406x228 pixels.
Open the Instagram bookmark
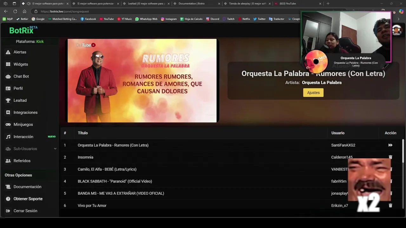(x=169, y=19)
